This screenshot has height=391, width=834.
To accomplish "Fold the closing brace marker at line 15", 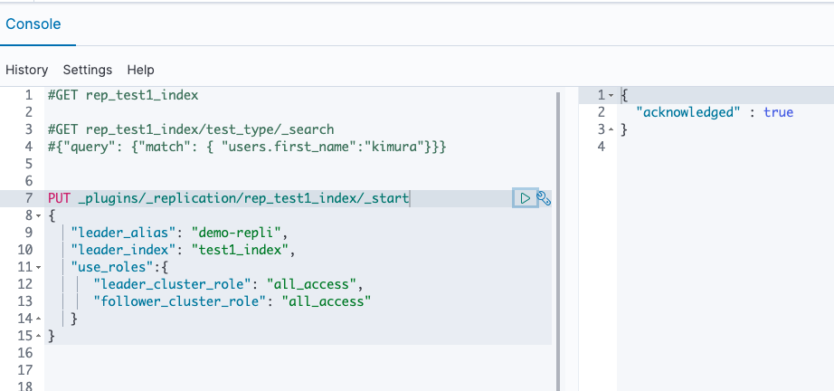I will (38, 336).
